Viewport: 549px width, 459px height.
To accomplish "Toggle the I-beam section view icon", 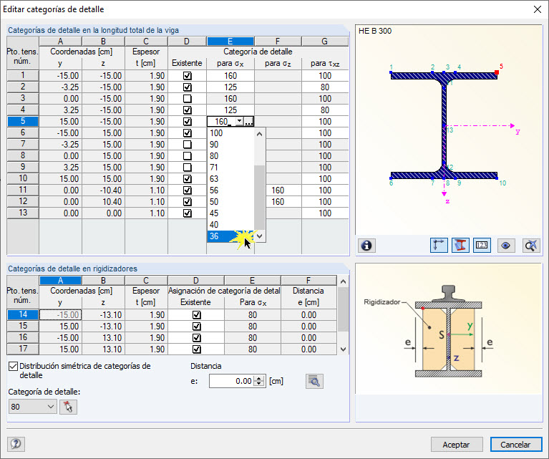I will pyautogui.click(x=460, y=246).
